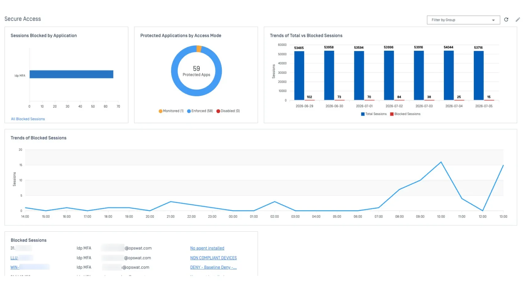This screenshot has width=525, height=284.
Task: Click the 10:00 peak on blocked sessions line
Action: (441, 162)
